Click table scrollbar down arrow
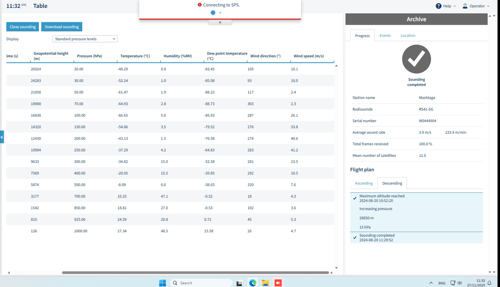 (x=336, y=268)
